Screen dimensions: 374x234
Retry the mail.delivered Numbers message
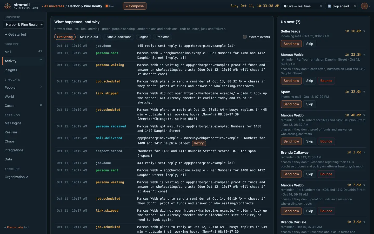coord(199,143)
